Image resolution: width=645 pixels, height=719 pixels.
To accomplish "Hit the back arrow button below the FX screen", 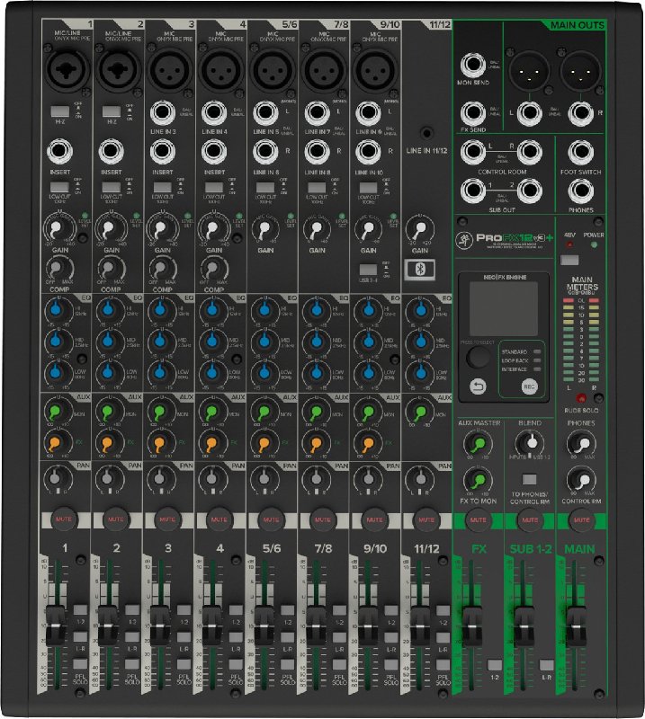I will [x=478, y=387].
